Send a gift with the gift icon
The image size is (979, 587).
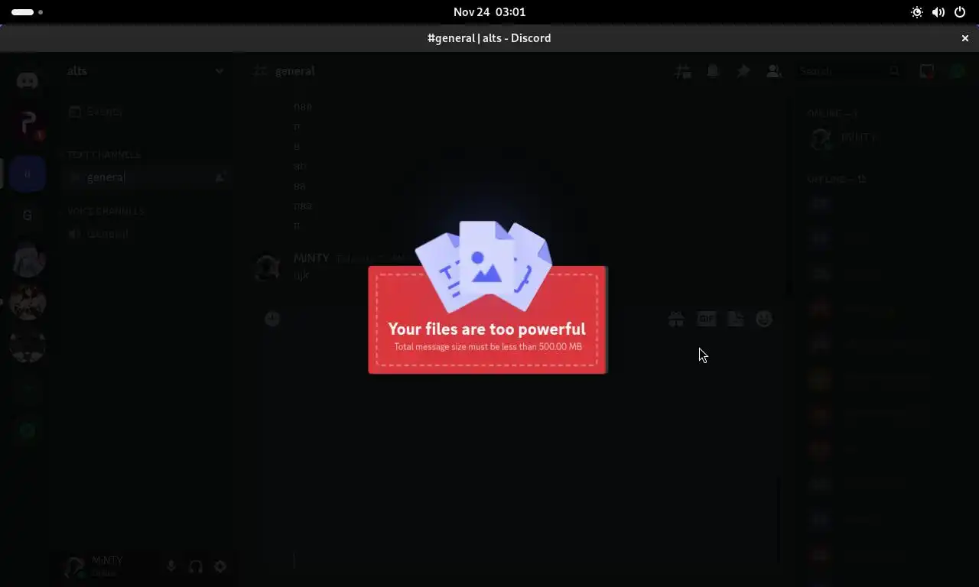pos(676,319)
